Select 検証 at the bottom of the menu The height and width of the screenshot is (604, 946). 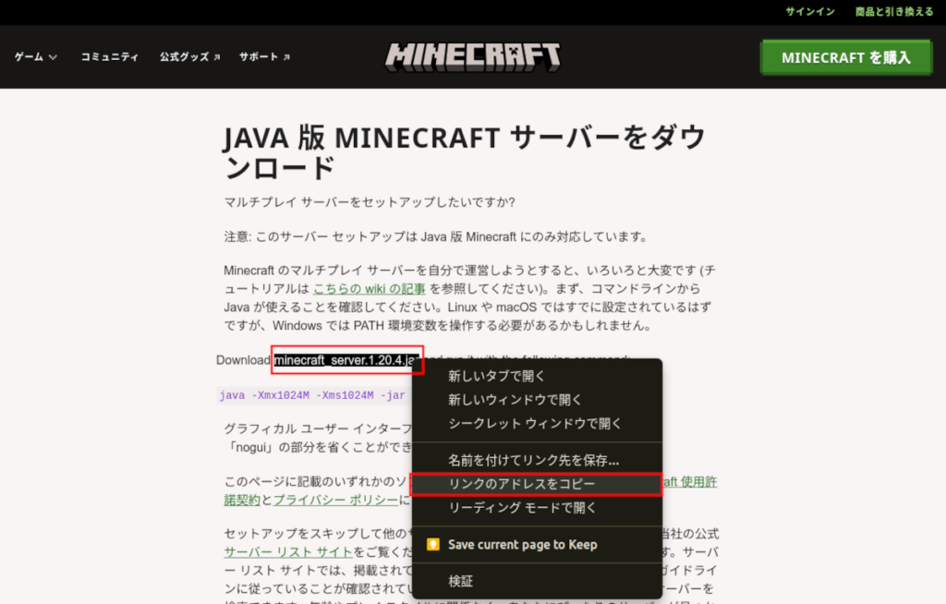tap(459, 580)
